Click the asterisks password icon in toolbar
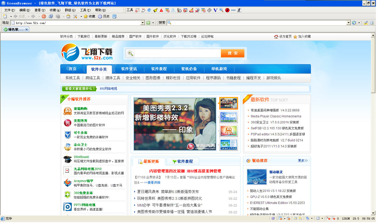The height and width of the screenshot is (223, 378). click(233, 10)
